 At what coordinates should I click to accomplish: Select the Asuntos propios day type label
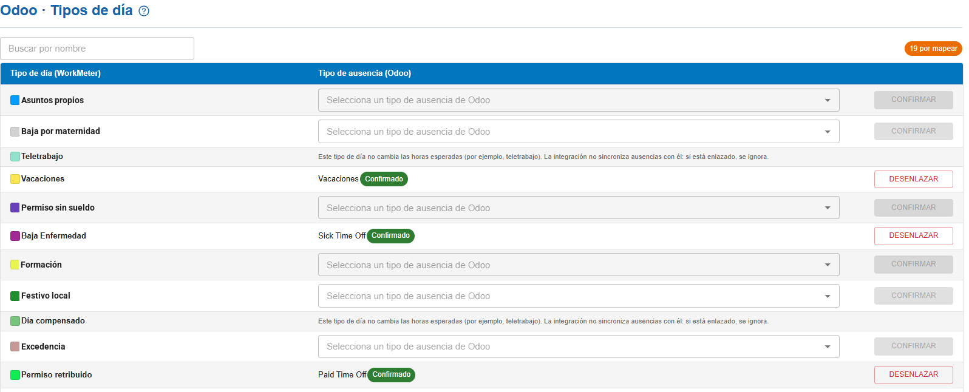point(52,100)
